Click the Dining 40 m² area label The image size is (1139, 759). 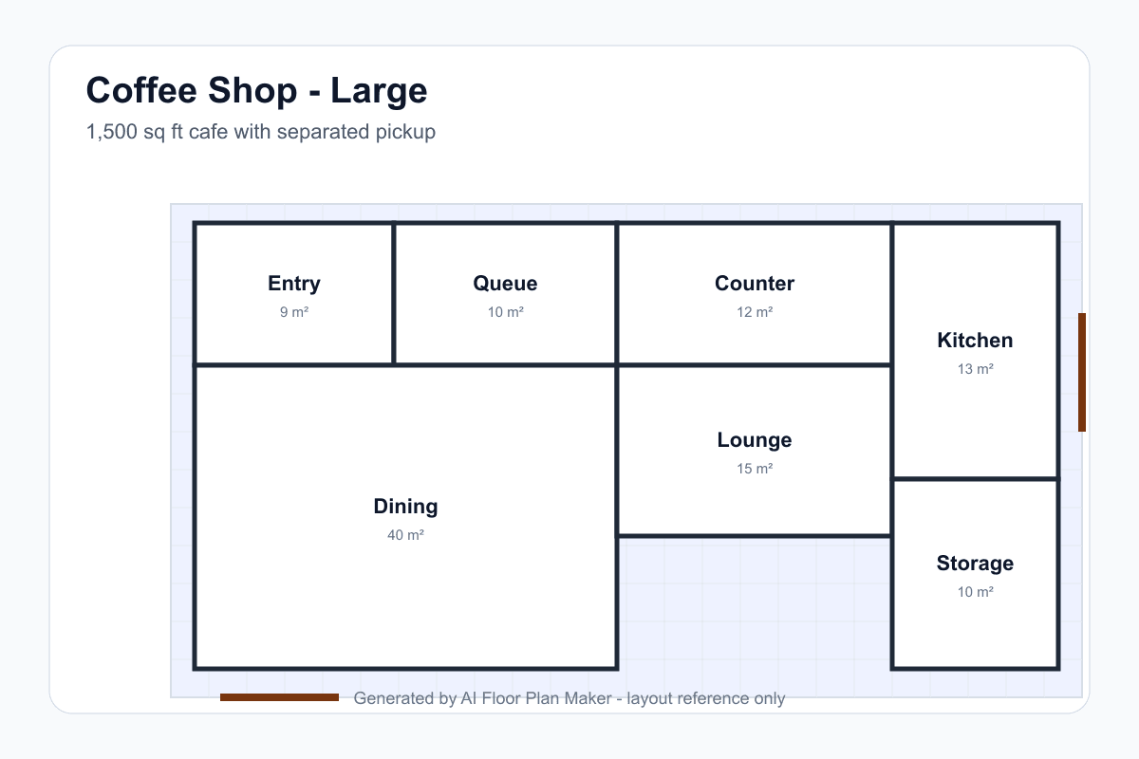pos(405,535)
